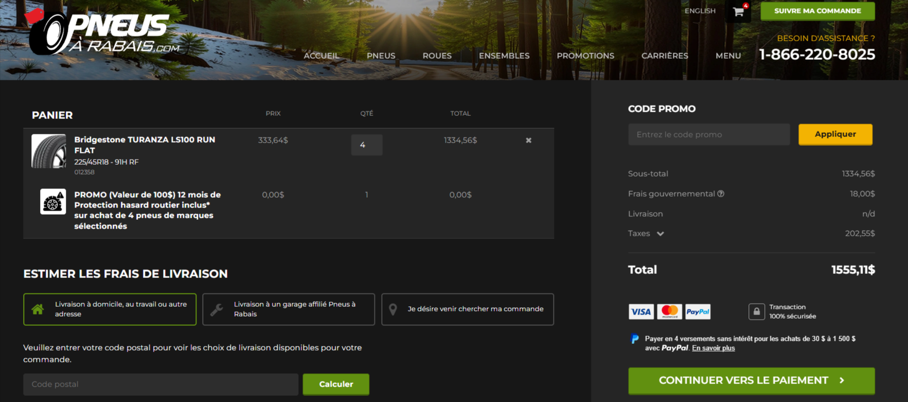
Task: Click the Visa payment icon
Action: (x=641, y=311)
